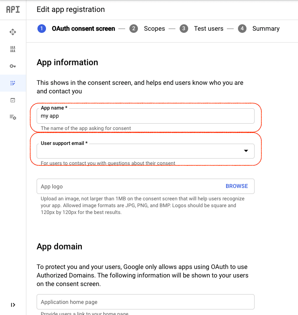298x315 pixels.
Task: Click the step 4 number badge
Action: point(242,29)
